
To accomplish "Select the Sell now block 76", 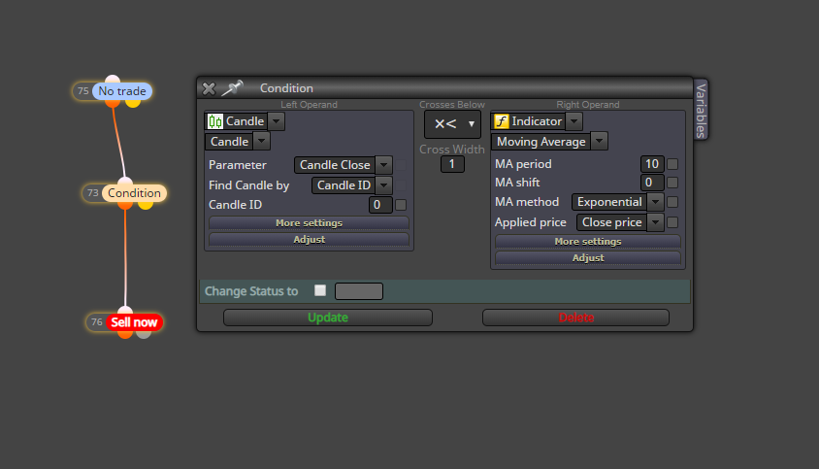I will click(134, 322).
